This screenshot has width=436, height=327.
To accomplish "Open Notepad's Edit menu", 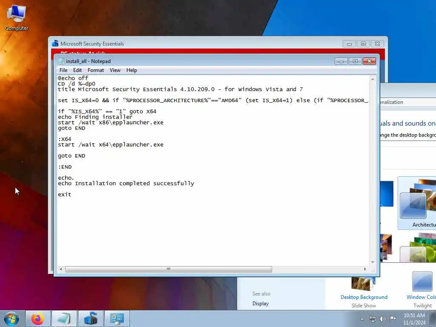I will point(77,70).
